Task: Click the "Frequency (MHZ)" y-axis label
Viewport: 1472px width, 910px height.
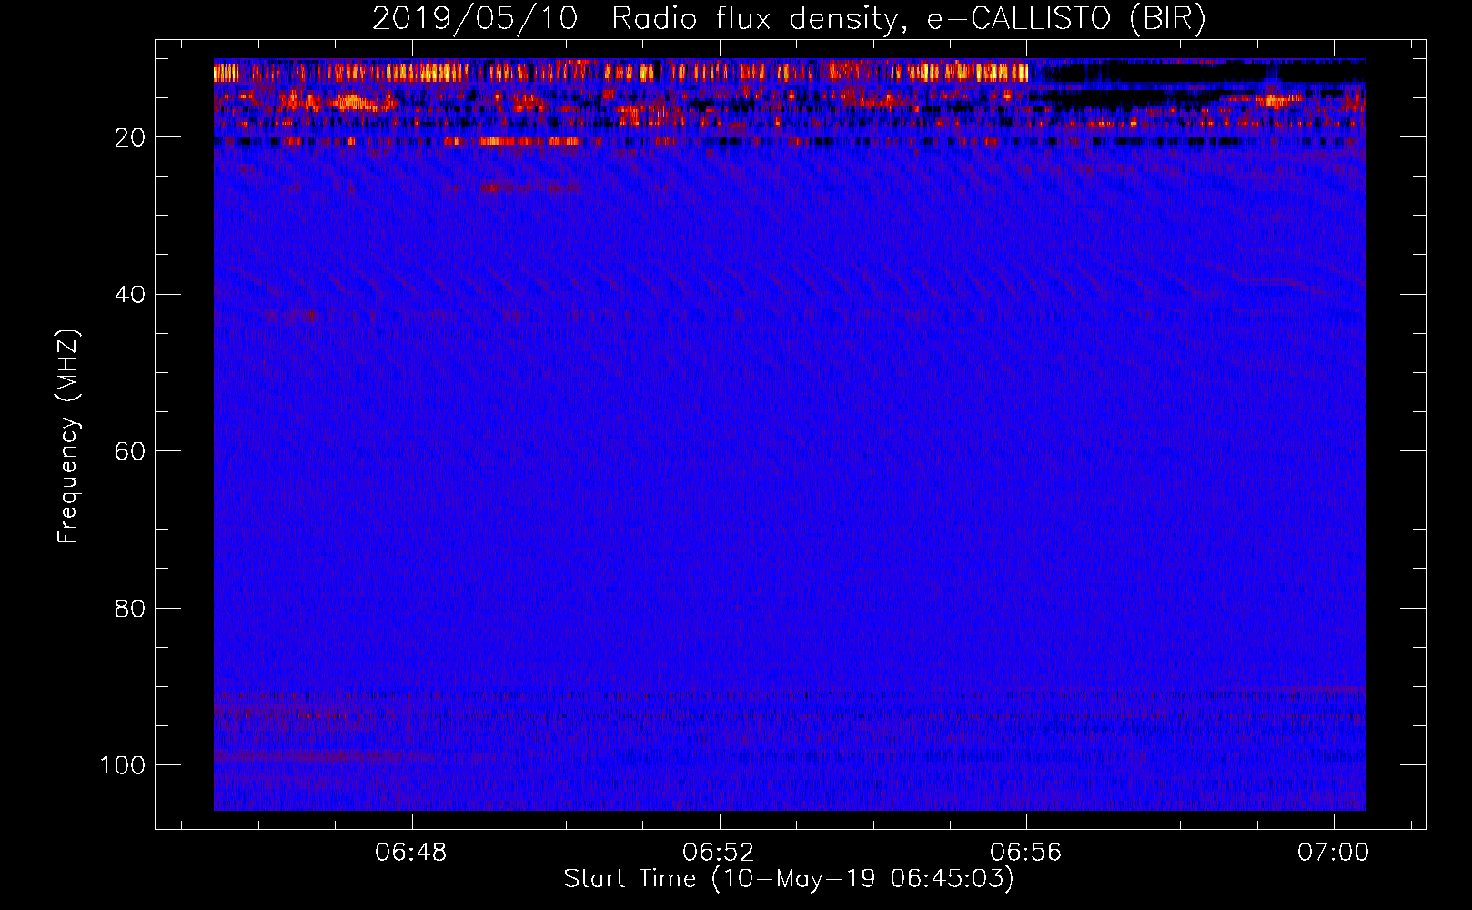Action: click(x=69, y=437)
